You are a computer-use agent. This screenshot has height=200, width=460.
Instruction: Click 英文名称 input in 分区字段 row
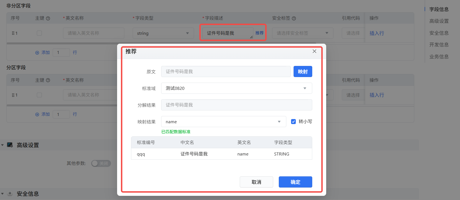90,95
